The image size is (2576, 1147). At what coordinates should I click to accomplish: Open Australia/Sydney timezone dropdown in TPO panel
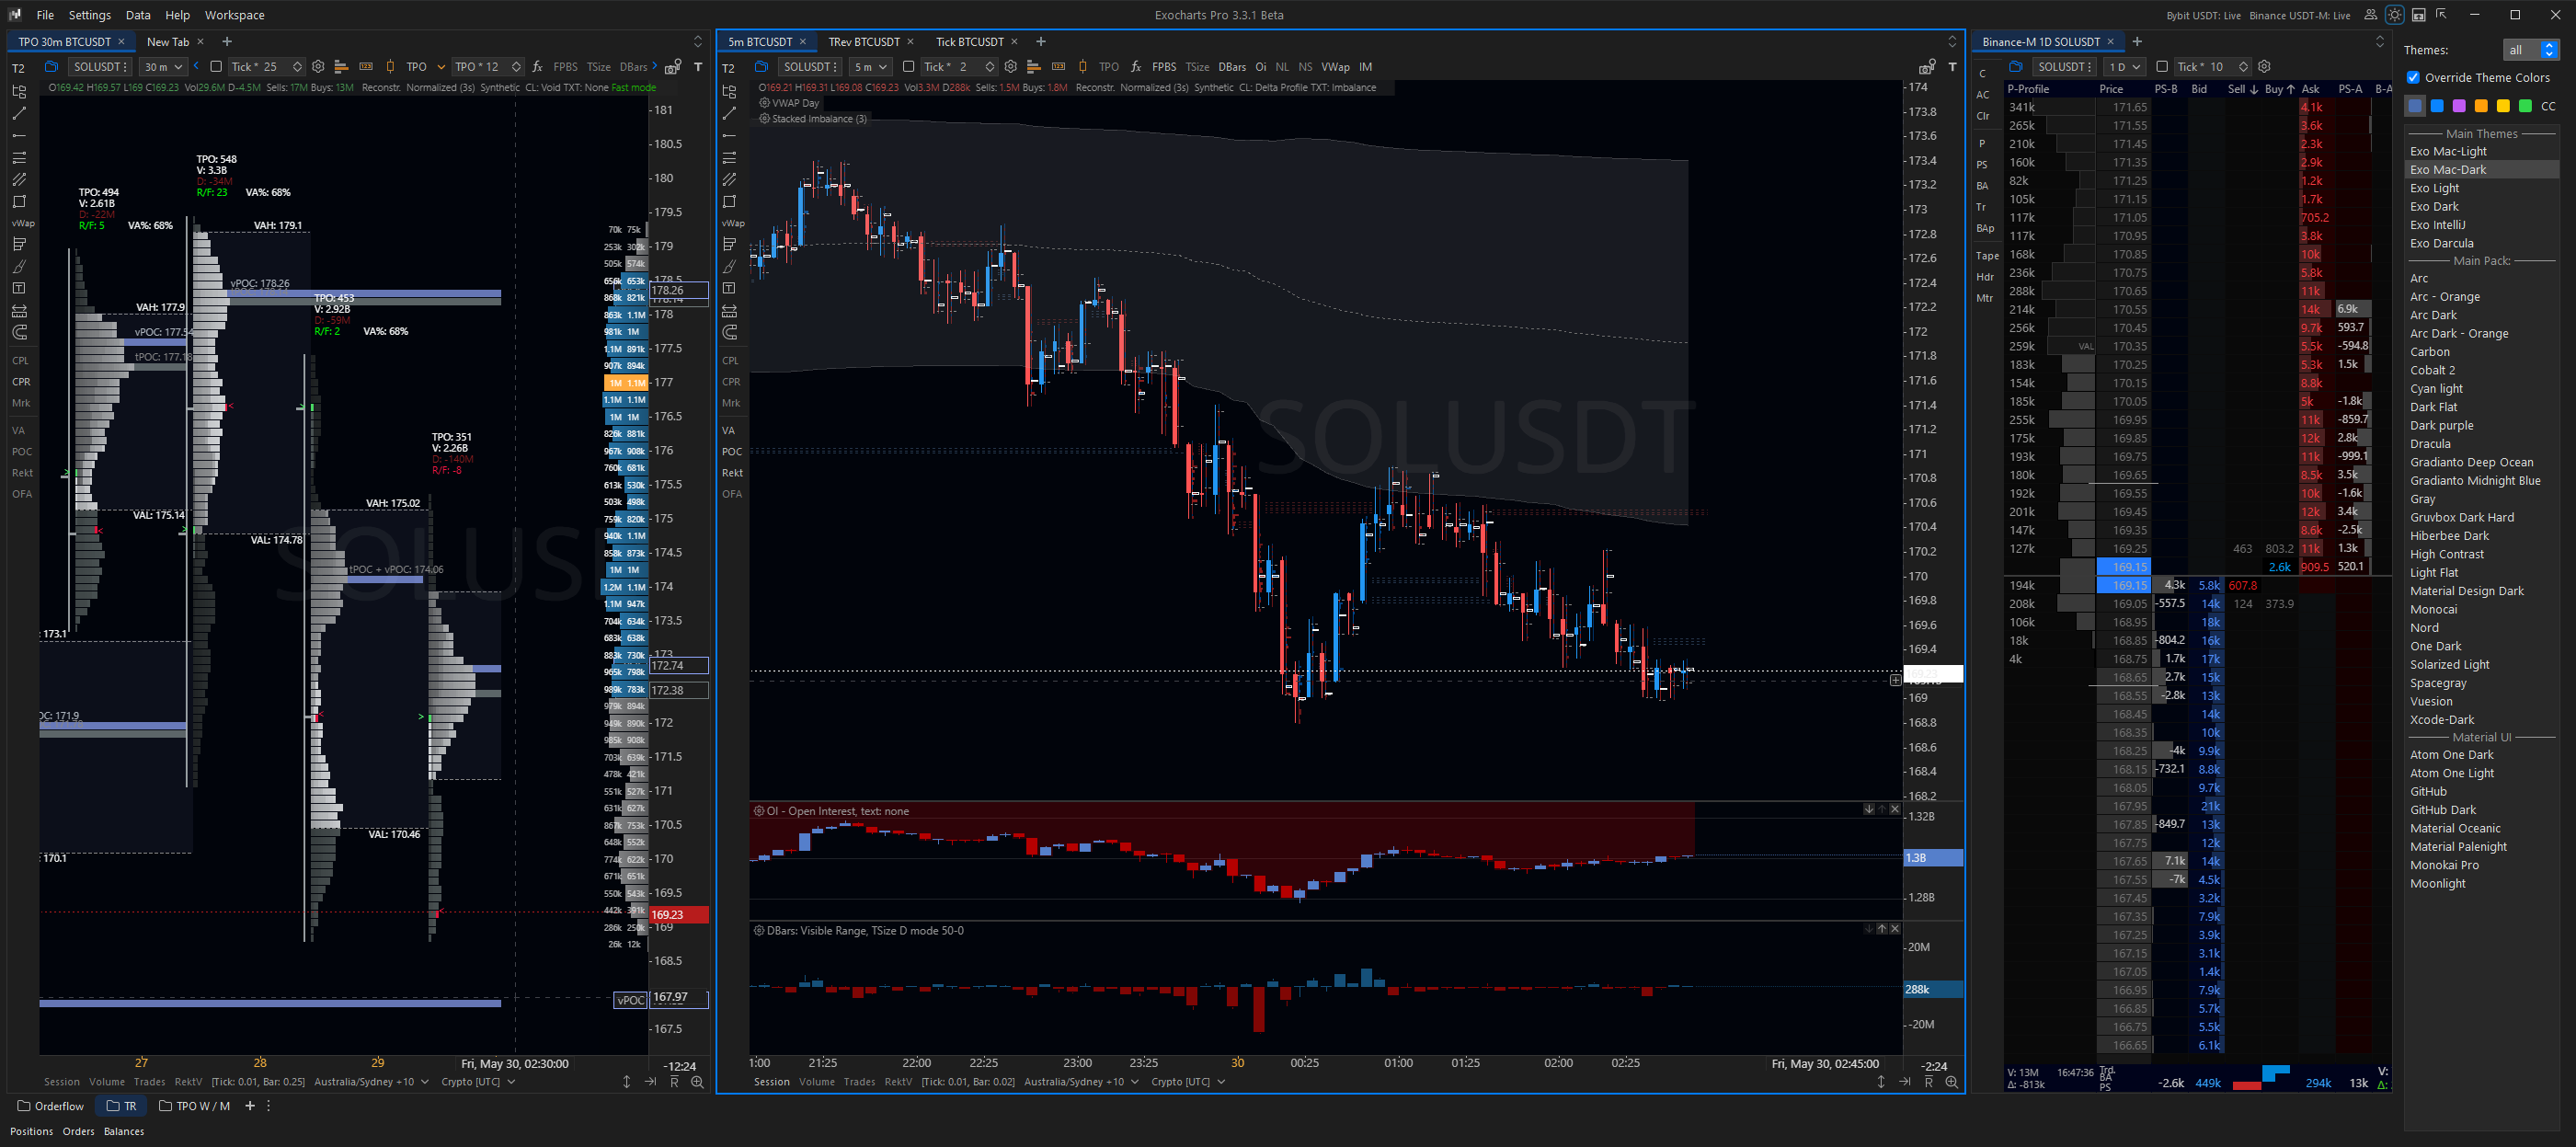(371, 1082)
